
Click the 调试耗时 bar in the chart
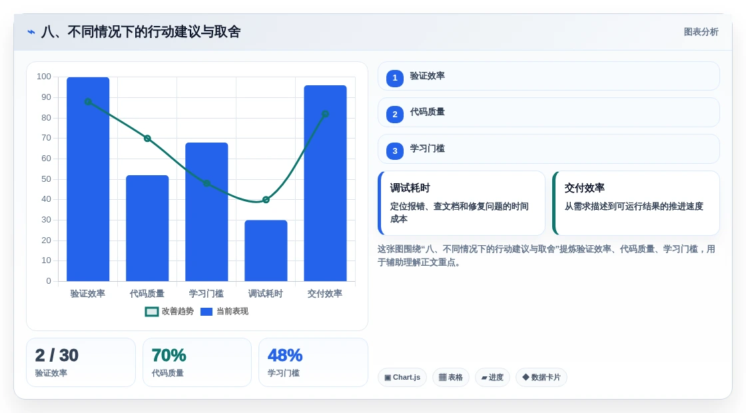tap(266, 250)
